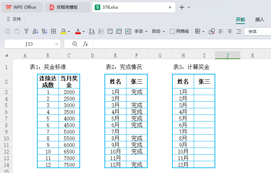The image size is (271, 173).
Task: Click the zoom magnifier icon in formula bar
Action: (x=75, y=44)
